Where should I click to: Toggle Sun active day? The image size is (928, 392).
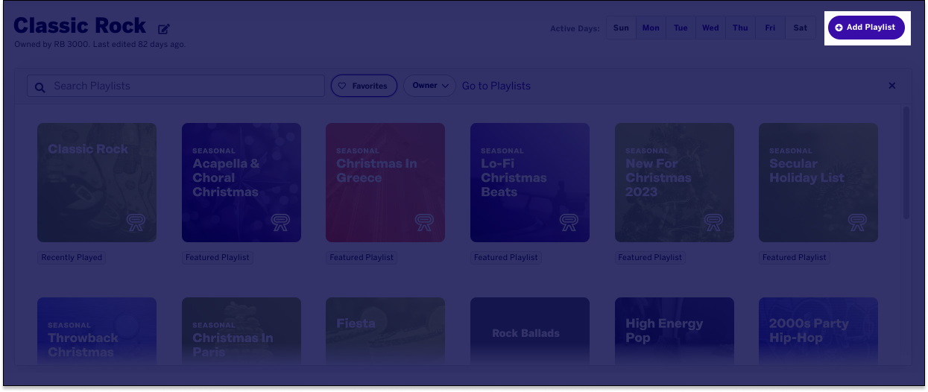(621, 28)
